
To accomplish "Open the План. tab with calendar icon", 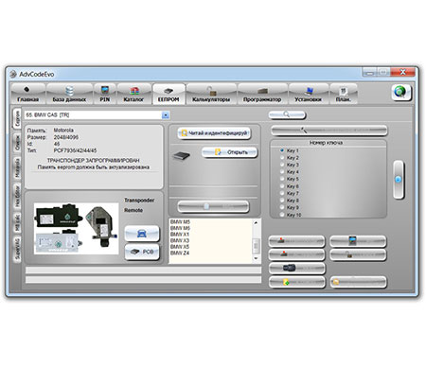I will (344, 94).
